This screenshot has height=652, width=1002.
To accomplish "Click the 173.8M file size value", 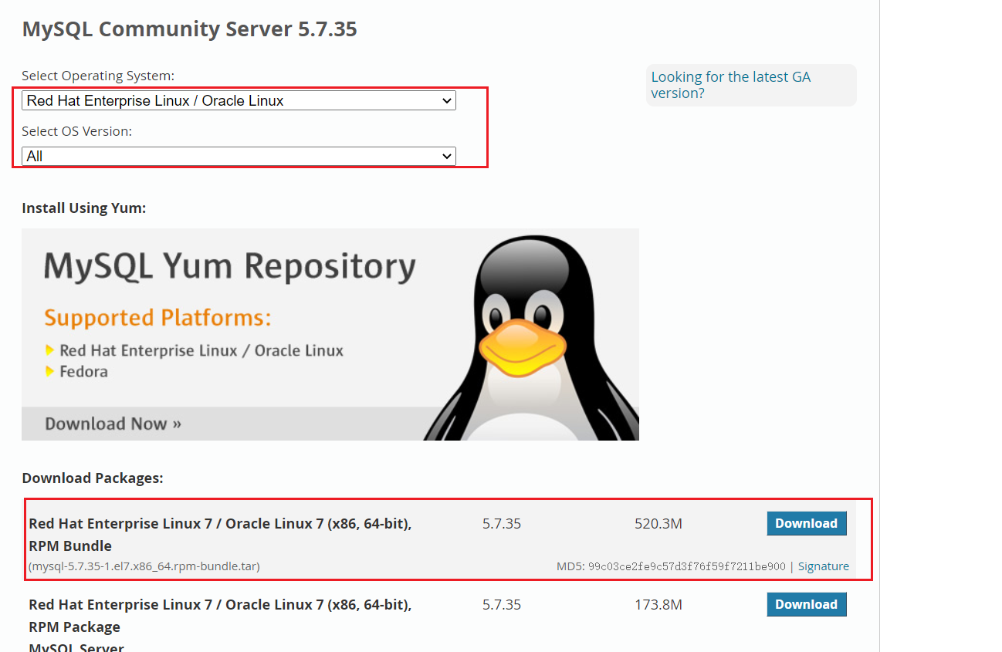I will (658, 605).
